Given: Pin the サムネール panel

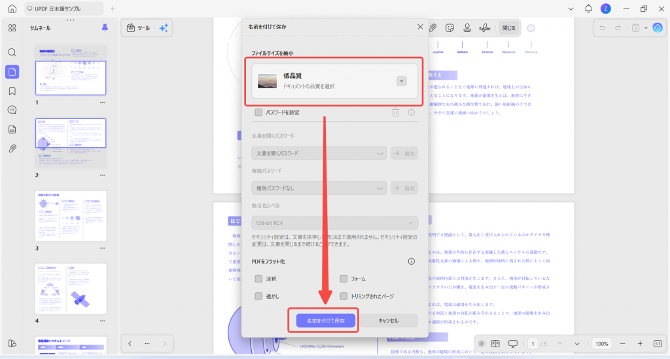Looking at the screenshot, I should [x=105, y=27].
